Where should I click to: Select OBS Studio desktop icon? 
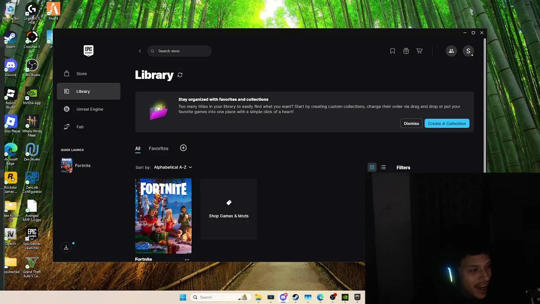pos(32,68)
